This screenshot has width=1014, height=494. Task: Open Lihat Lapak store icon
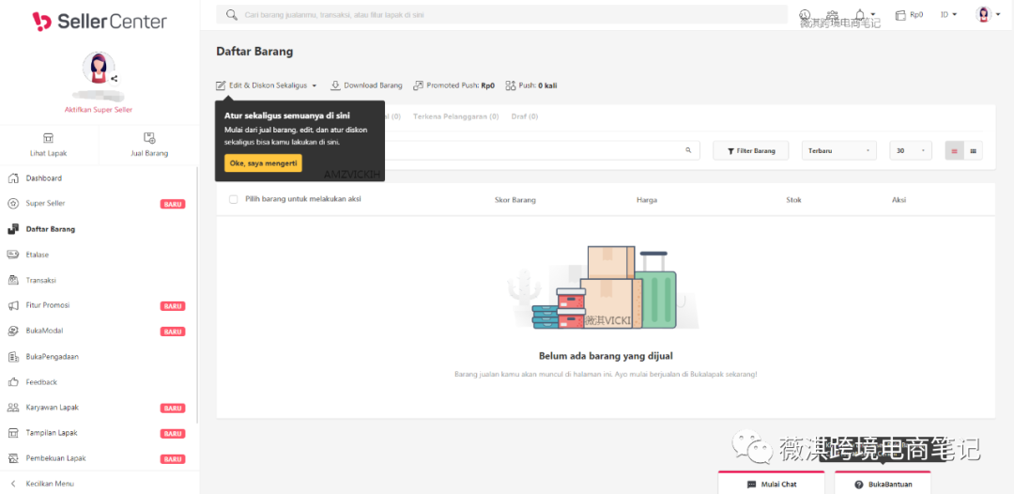[x=49, y=138]
